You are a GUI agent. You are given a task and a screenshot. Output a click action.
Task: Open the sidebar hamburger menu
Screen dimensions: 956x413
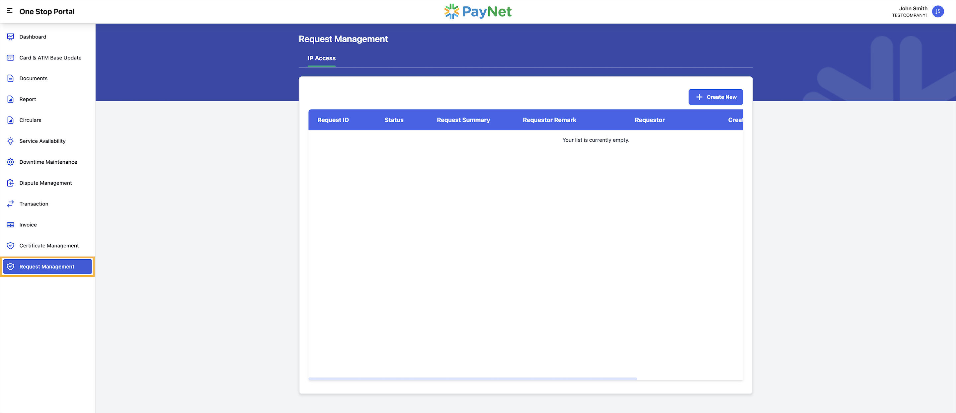coord(10,11)
